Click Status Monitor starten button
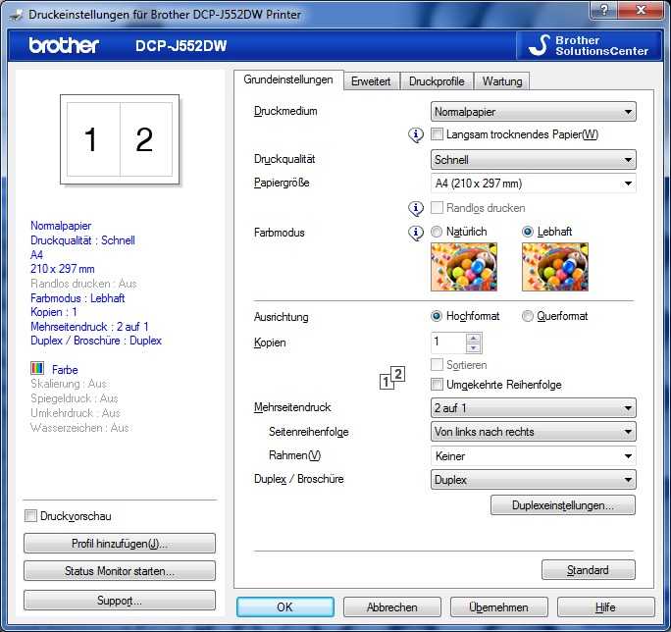The width and height of the screenshot is (671, 632). (x=120, y=571)
